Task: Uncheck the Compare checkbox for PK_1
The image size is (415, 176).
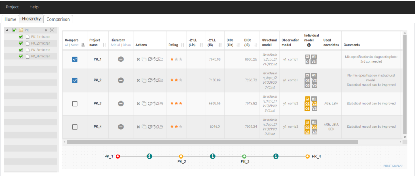Action: point(75,59)
